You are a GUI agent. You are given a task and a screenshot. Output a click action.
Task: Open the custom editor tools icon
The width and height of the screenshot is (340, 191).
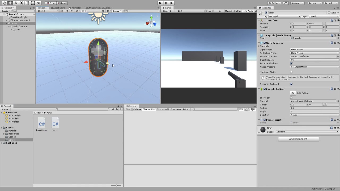tap(39, 3)
